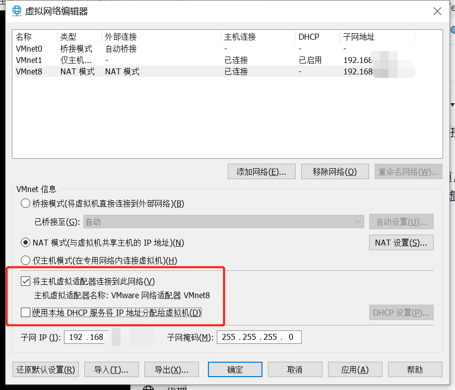Open NAT 设置(S) dialog
Image resolution: width=455 pixels, height=390 pixels.
[x=401, y=243]
